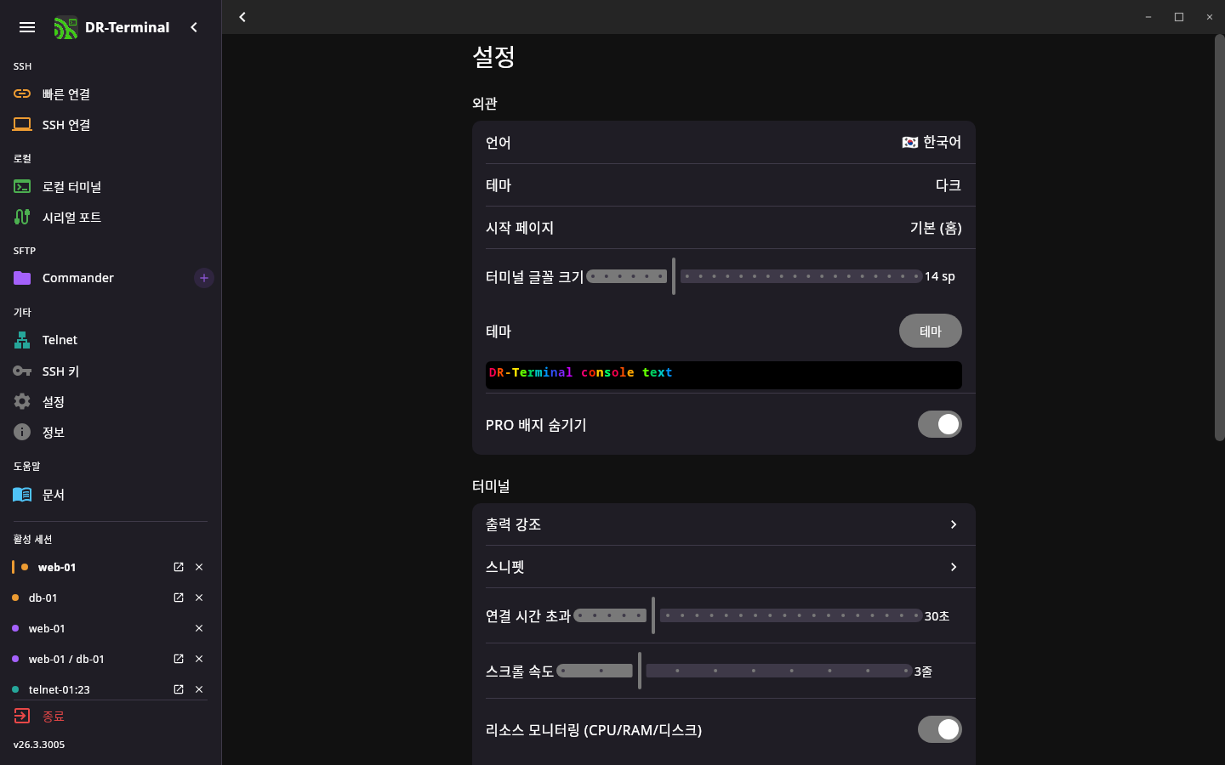Click the settings page vertical scrollbar
Screen dimensions: 1225x765
click(1219, 237)
